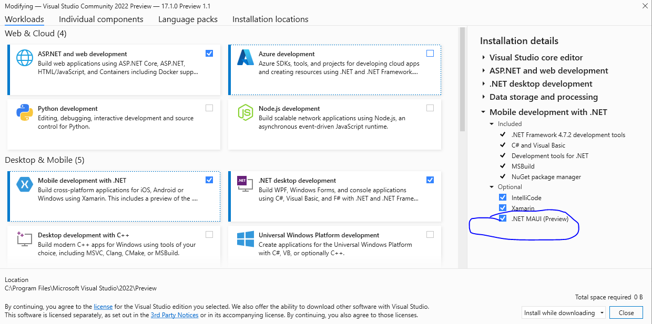Screen dimensions: 652x324
Task: Uncheck the .NET MAUI (Preview) component
Action: click(503, 218)
